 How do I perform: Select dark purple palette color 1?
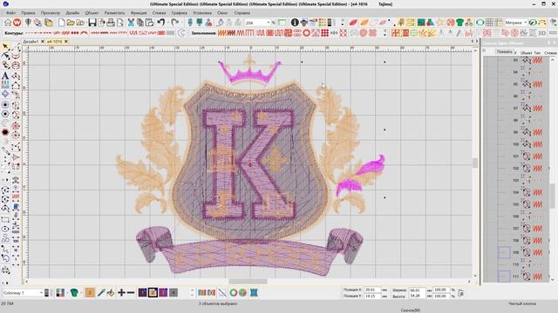(x=142, y=293)
